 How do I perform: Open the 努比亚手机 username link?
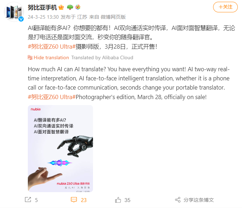(42, 7)
